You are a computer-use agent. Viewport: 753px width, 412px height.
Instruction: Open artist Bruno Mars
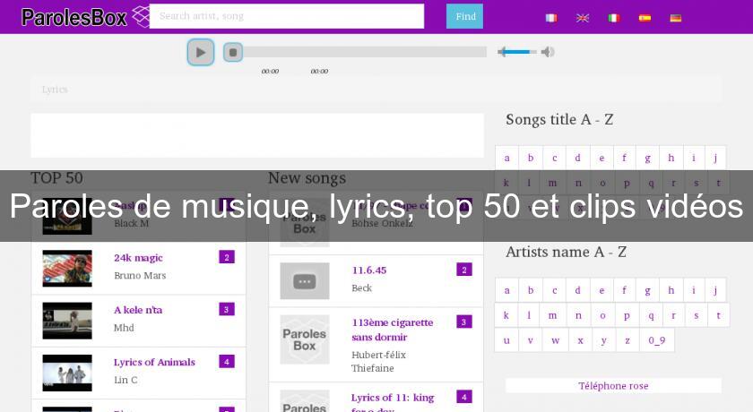[x=140, y=275]
